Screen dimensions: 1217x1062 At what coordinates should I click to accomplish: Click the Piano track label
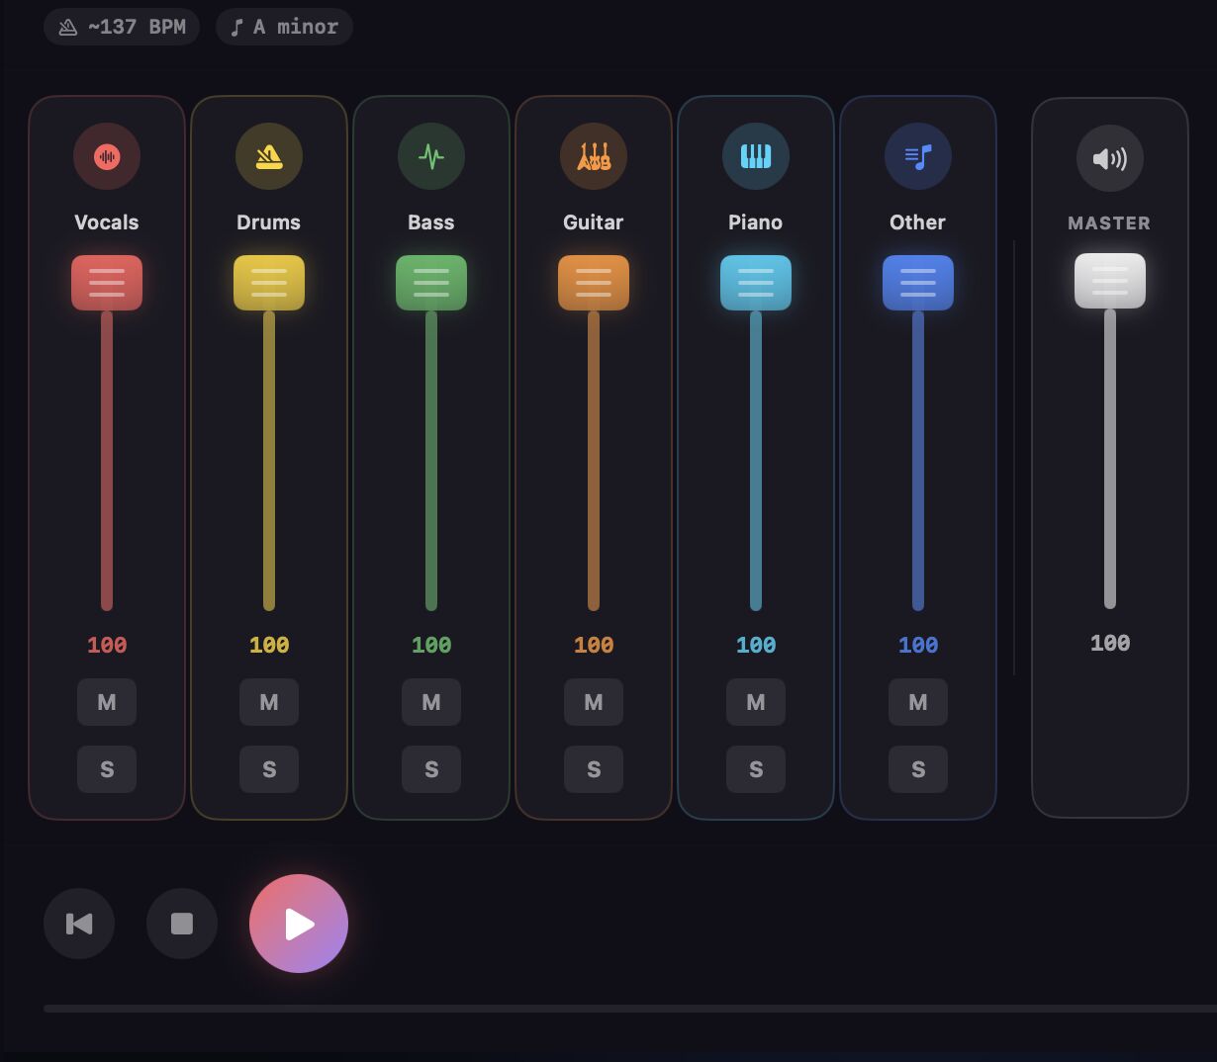756,222
